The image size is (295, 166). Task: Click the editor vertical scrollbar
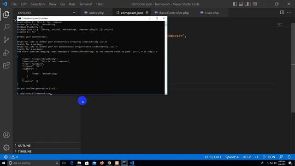click(x=293, y=68)
